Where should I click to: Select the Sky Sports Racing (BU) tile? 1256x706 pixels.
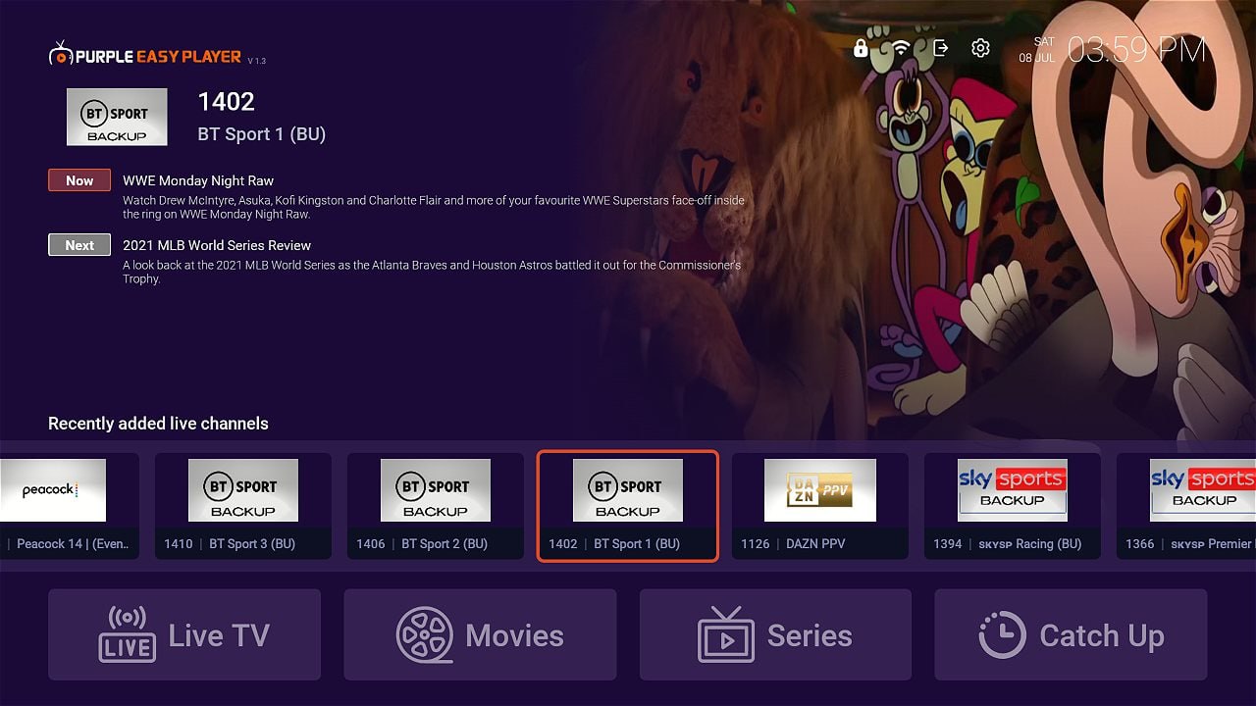click(1012, 506)
